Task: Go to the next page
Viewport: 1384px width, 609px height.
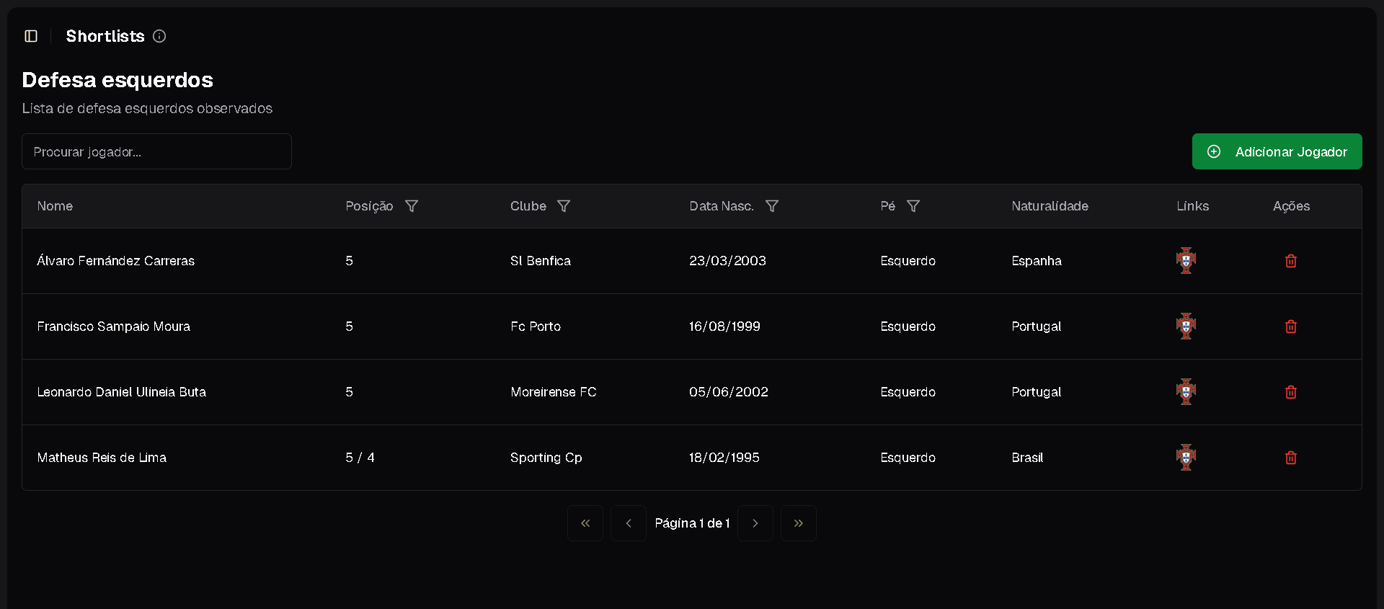Action: coord(755,523)
